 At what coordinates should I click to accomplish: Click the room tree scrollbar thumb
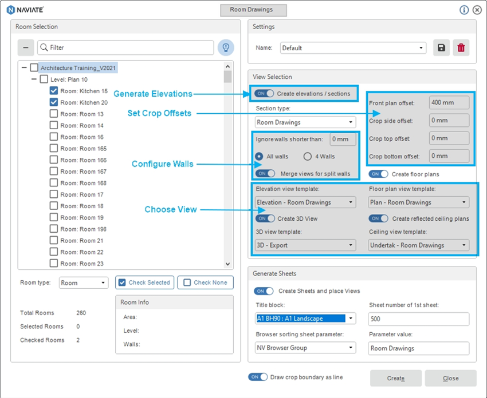pos(227,77)
